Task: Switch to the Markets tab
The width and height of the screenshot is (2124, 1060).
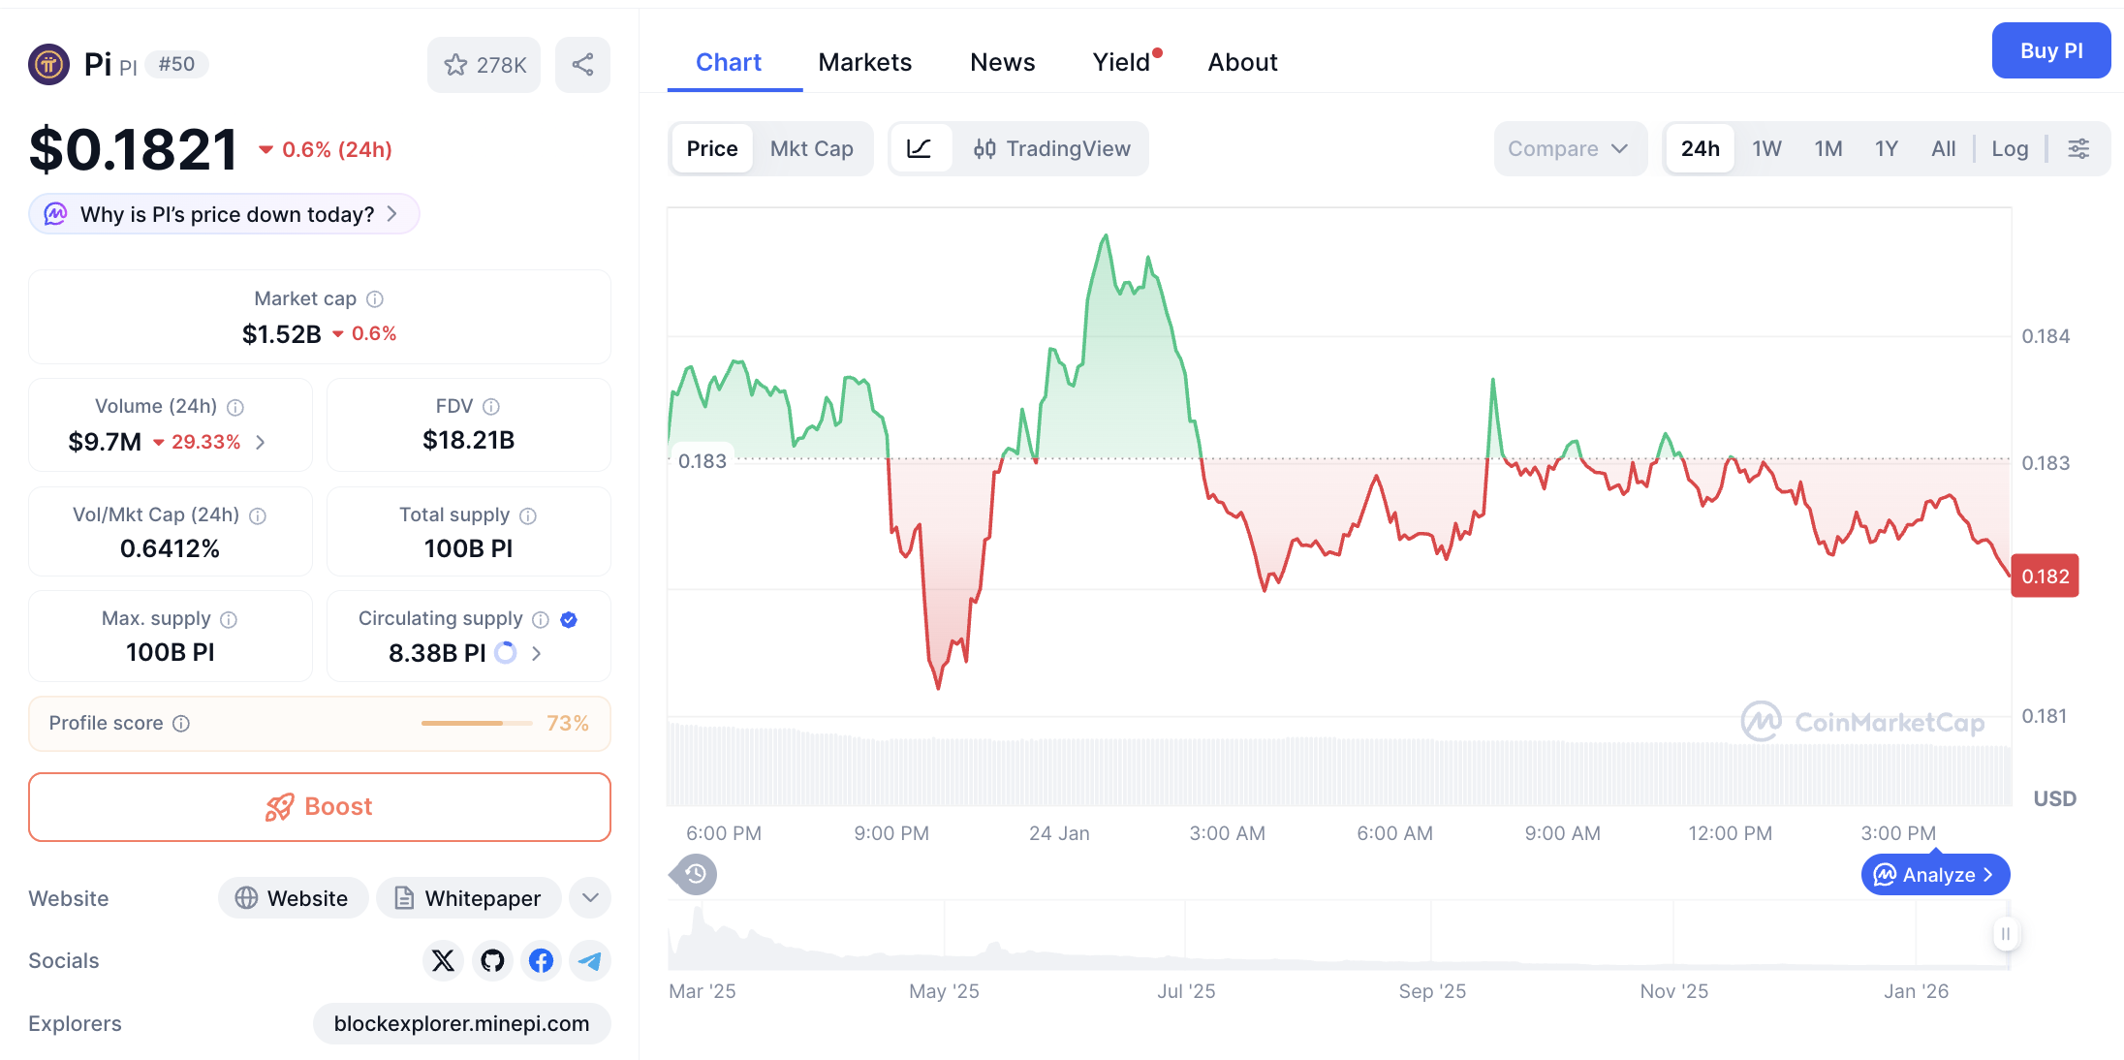Action: 865,61
